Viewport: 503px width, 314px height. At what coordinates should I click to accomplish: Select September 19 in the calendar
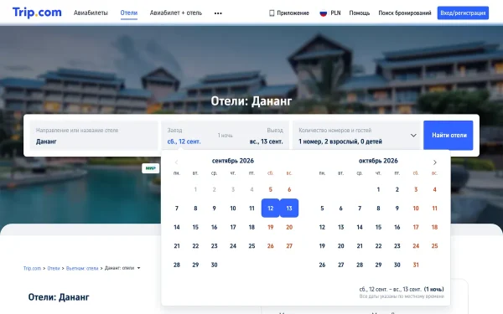(271, 227)
